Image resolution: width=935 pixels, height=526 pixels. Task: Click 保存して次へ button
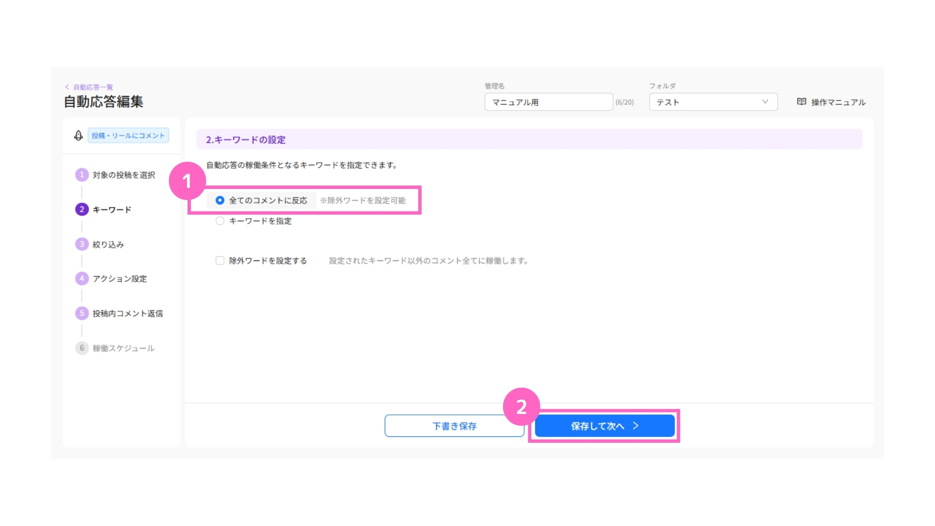605,426
